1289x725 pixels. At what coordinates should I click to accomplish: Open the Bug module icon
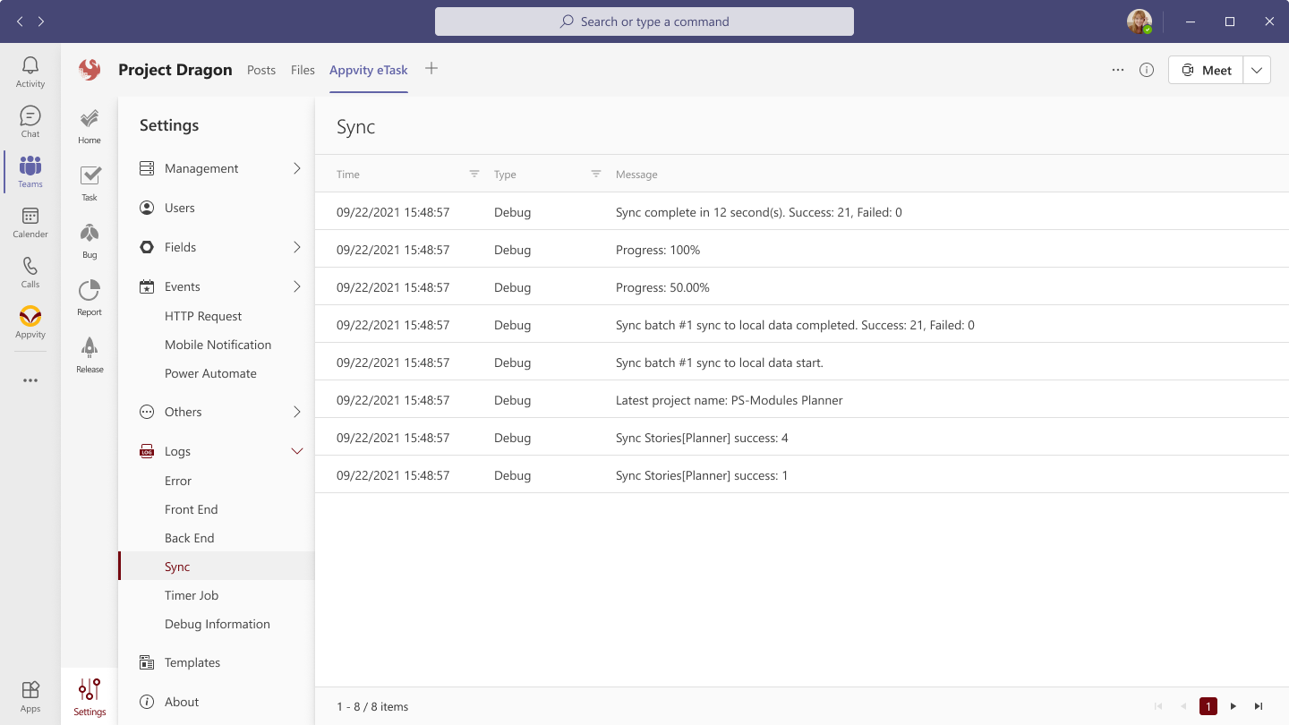click(x=90, y=240)
